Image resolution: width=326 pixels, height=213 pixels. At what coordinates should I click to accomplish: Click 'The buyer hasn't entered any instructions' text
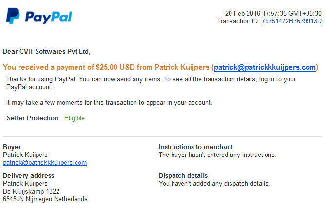(218, 155)
